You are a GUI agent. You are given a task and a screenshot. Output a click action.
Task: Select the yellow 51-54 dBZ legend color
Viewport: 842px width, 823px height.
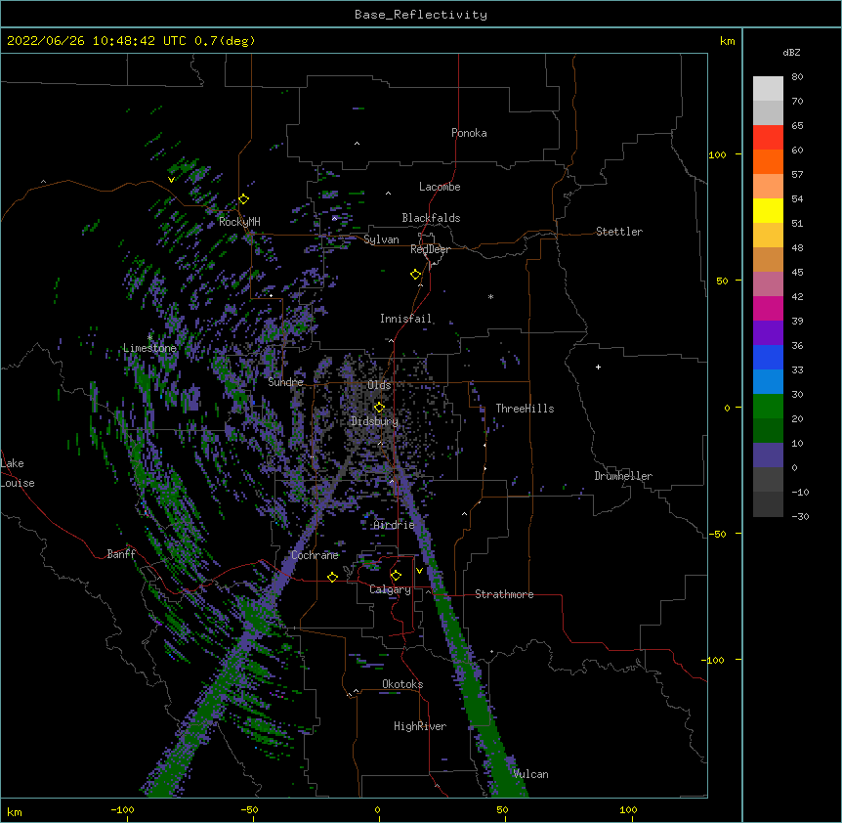point(768,211)
